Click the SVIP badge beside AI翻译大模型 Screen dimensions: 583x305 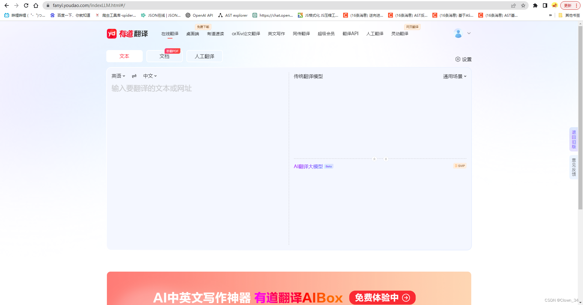pos(459,166)
